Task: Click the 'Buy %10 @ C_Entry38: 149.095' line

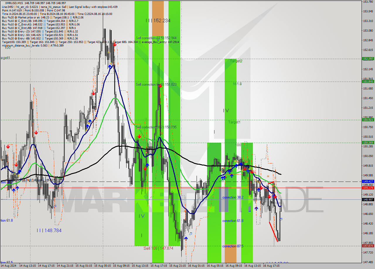Action: 40,21
